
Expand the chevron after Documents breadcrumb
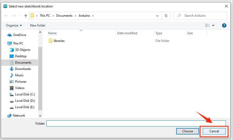pyautogui.click(x=75, y=16)
